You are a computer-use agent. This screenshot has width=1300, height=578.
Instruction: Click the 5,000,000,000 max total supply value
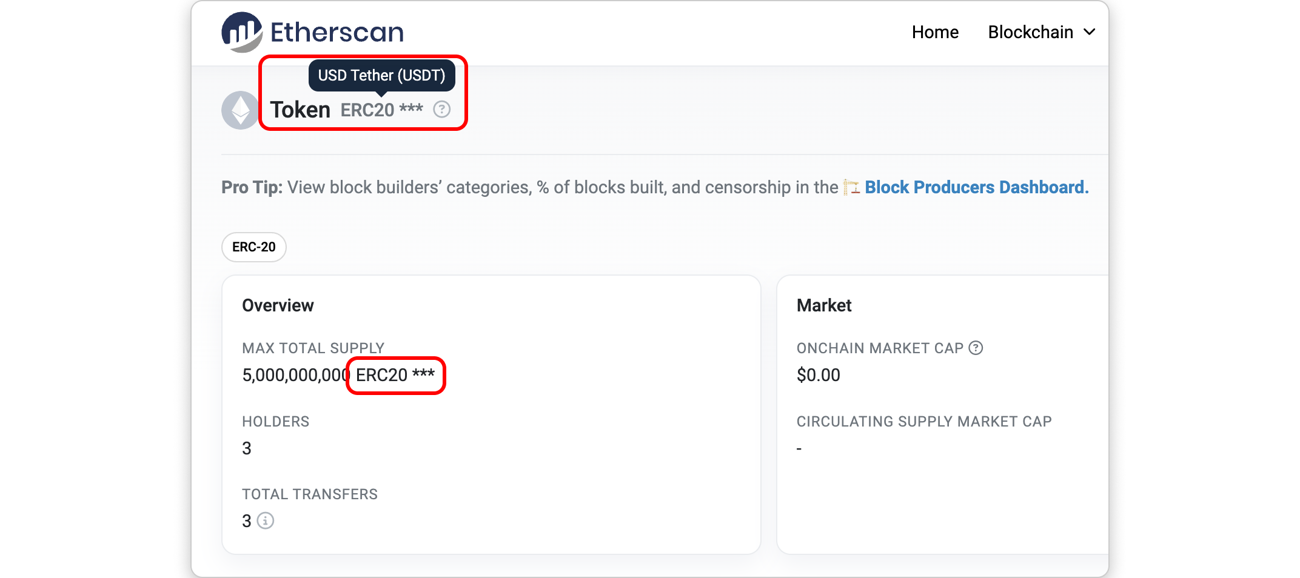295,376
